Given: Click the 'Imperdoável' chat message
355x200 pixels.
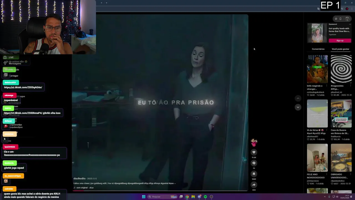Looking at the screenshot, I should 11,100.
